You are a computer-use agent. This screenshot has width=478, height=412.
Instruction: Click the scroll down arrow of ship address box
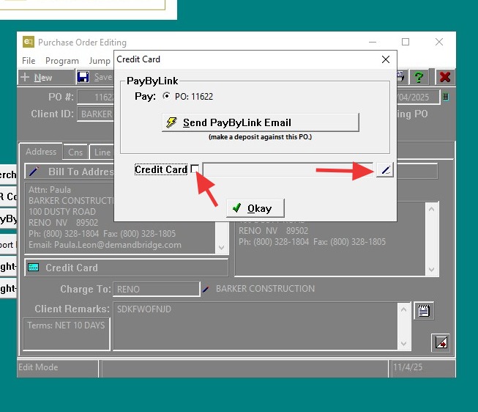[431, 269]
